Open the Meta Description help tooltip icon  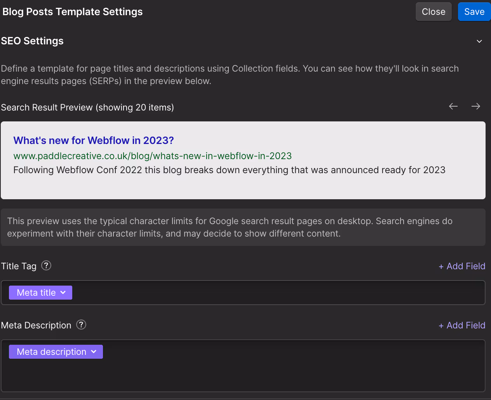coord(81,325)
